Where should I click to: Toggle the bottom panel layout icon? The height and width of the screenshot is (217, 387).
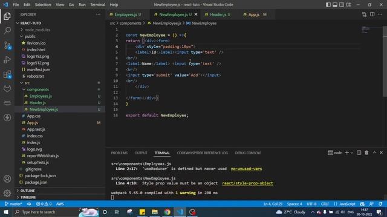point(335,5)
